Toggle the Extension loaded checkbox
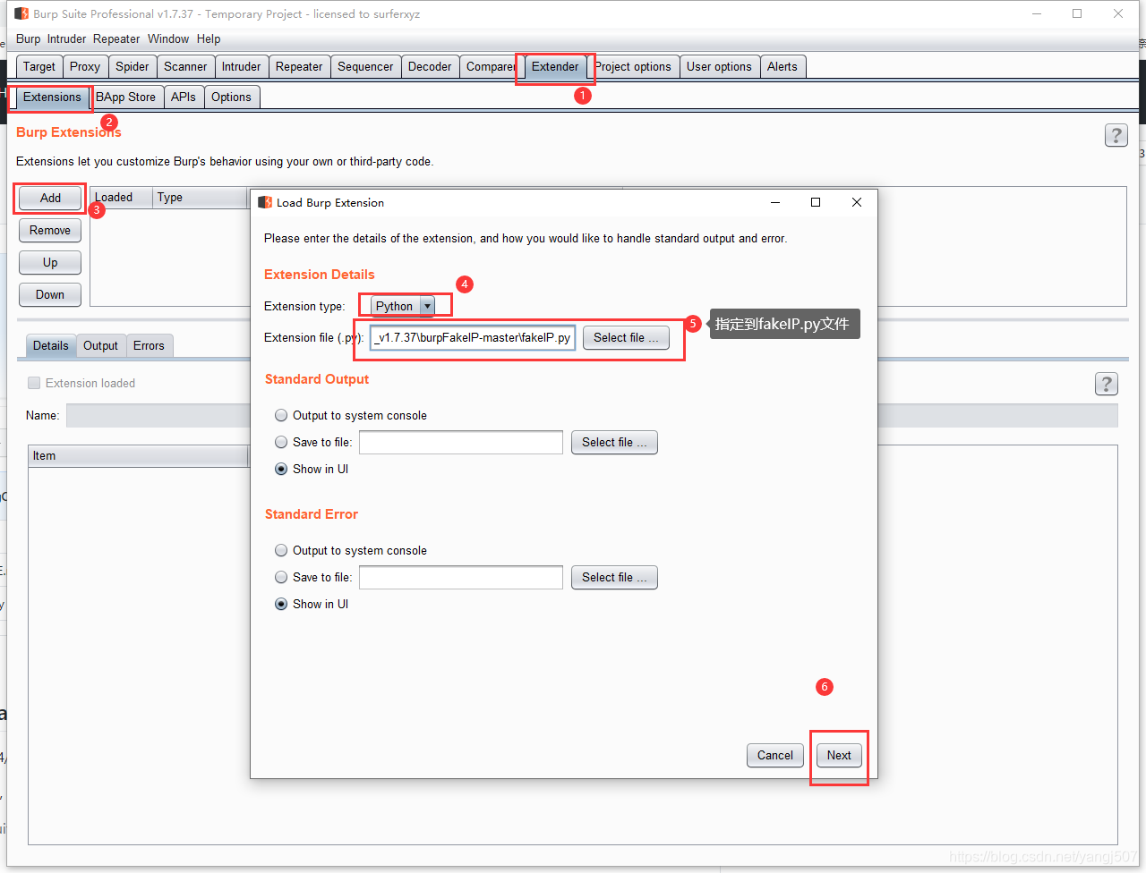Viewport: 1146px width, 873px height. (x=34, y=383)
